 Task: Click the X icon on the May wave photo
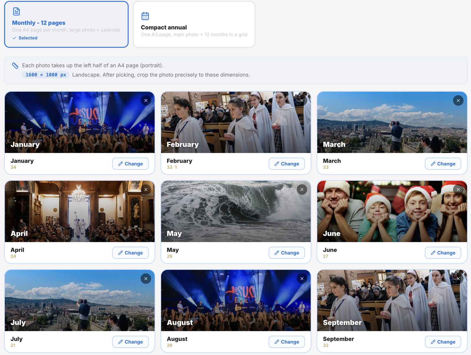[302, 189]
